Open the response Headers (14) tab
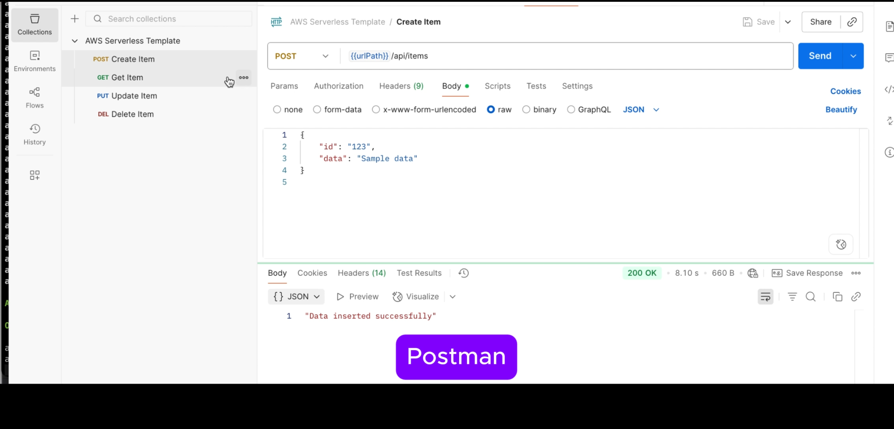Screen dimensions: 894x429 click(x=362, y=273)
